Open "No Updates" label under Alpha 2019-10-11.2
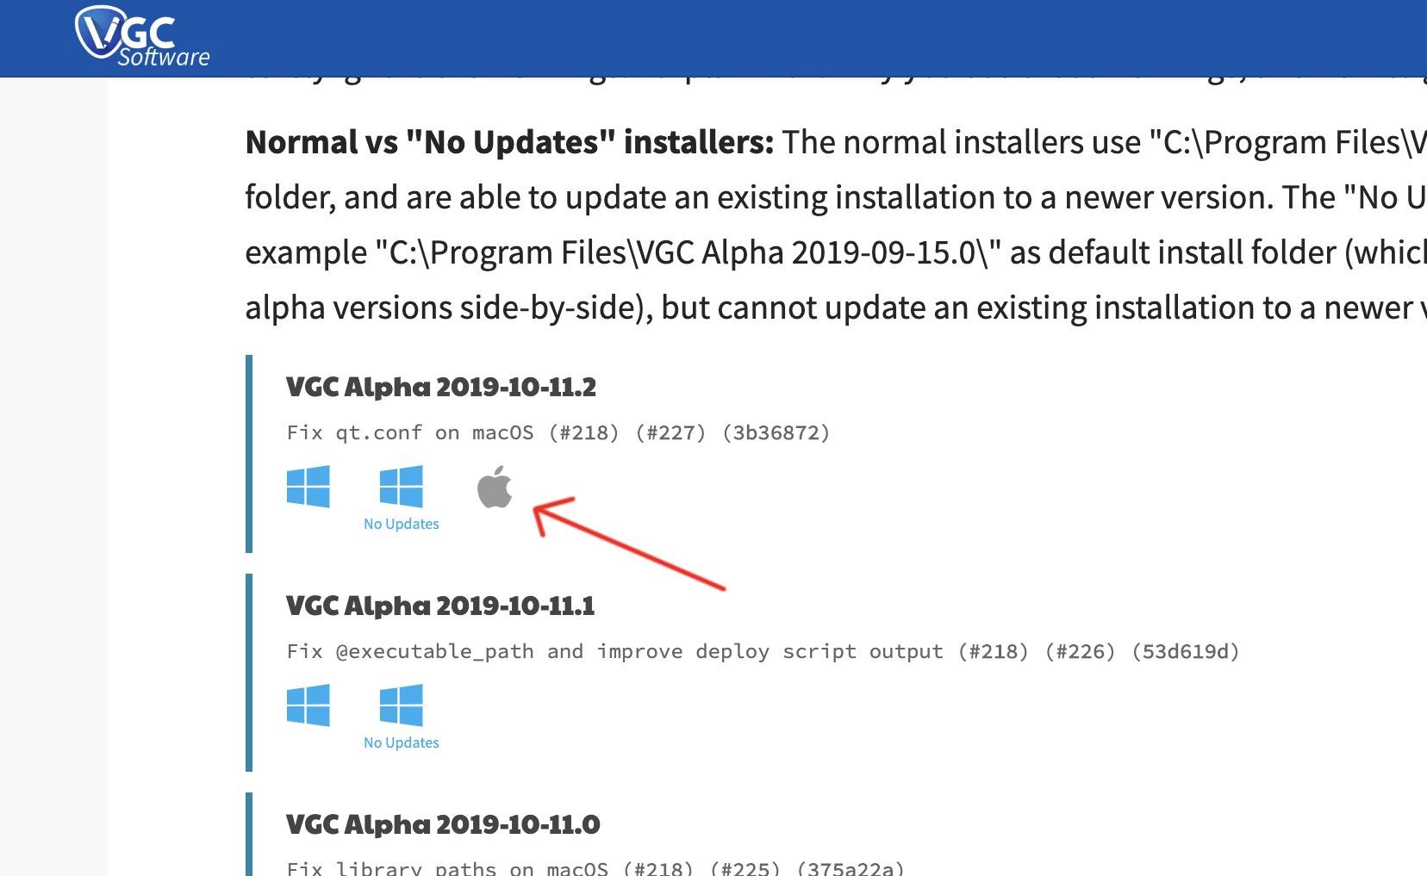 pos(402,524)
